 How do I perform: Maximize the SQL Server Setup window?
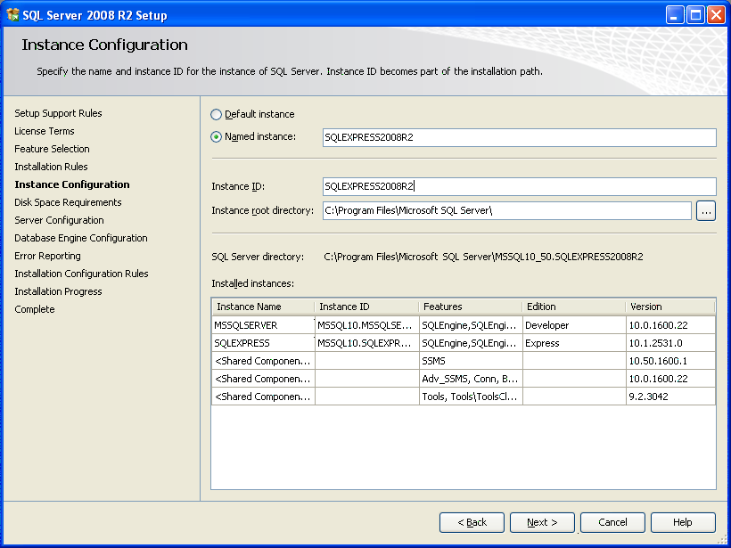tap(695, 15)
